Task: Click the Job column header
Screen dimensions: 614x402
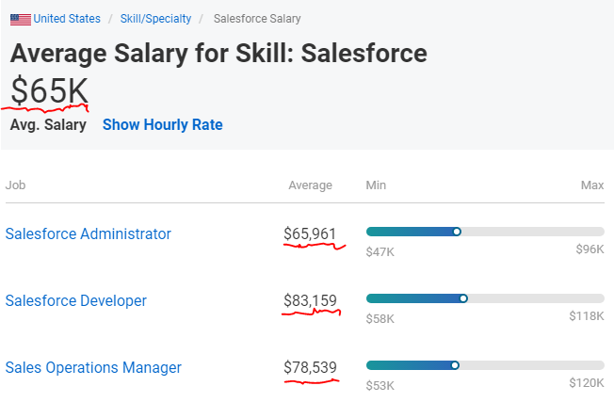Action: click(x=15, y=185)
